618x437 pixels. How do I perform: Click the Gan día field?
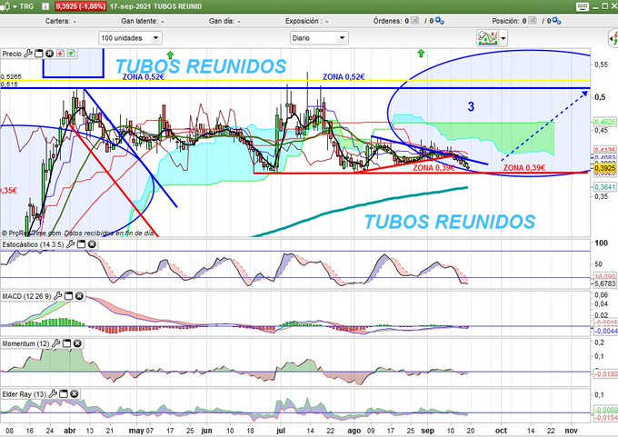(224, 21)
